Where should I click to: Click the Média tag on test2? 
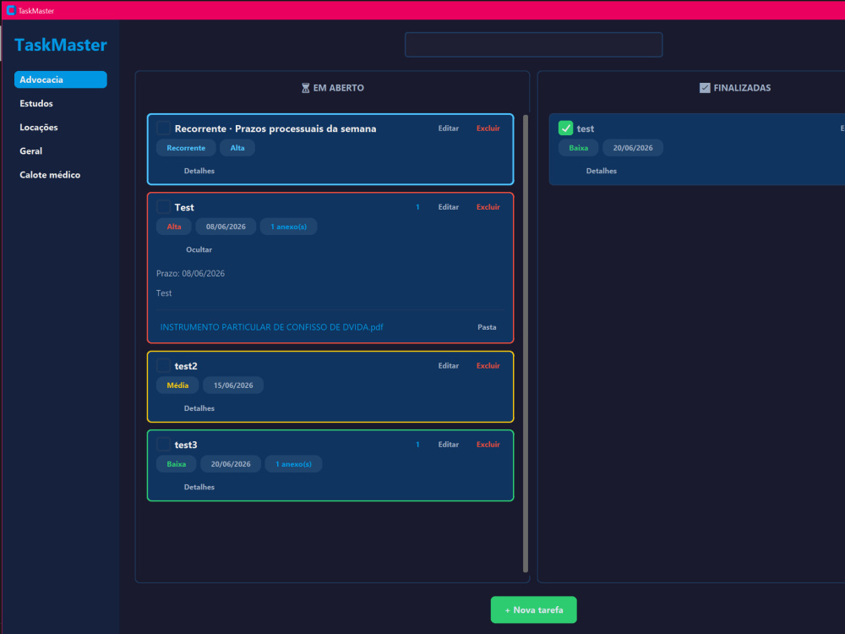pyautogui.click(x=177, y=385)
